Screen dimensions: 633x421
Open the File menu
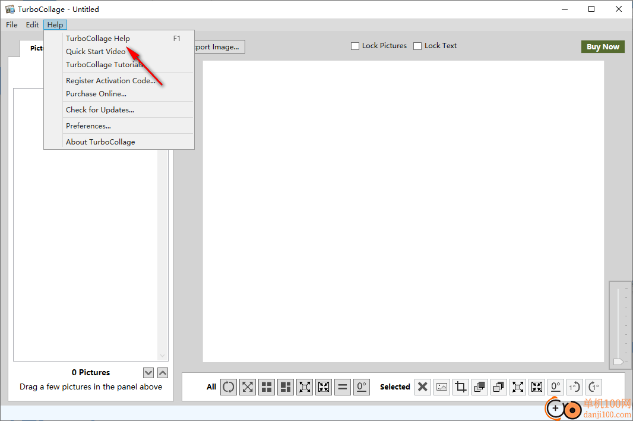coord(12,24)
